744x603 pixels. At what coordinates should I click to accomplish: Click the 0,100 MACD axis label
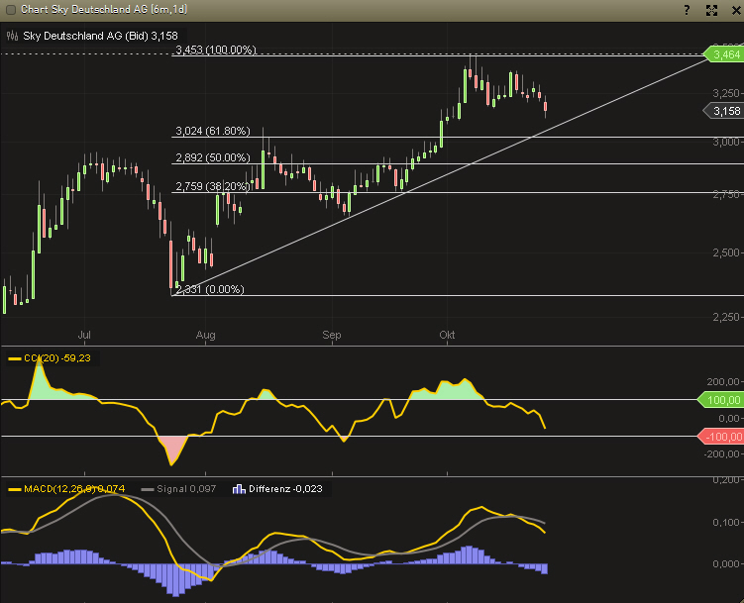point(726,522)
